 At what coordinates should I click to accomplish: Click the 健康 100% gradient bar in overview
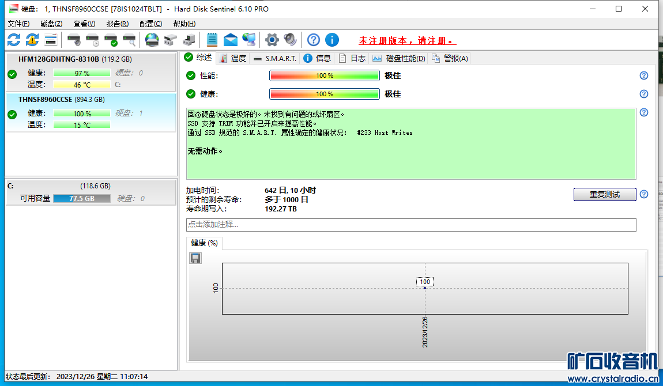coord(324,94)
